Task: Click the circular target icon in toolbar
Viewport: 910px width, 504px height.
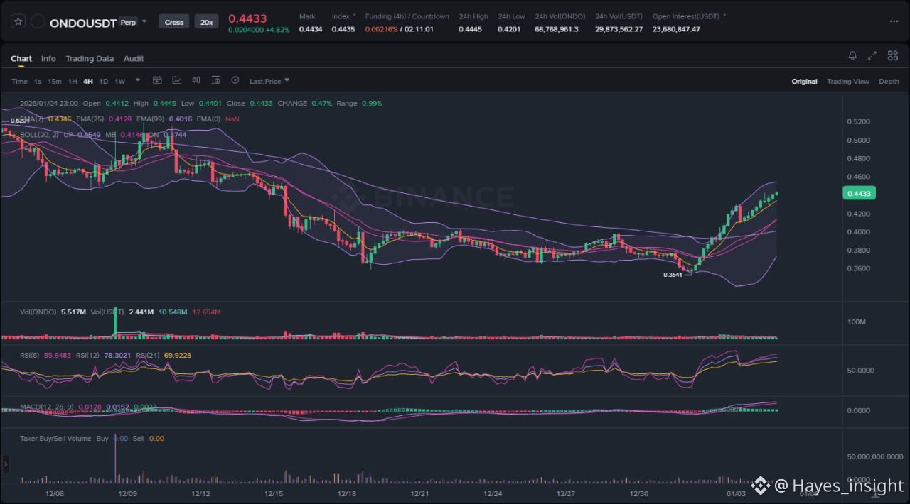Action: pyautogui.click(x=235, y=80)
